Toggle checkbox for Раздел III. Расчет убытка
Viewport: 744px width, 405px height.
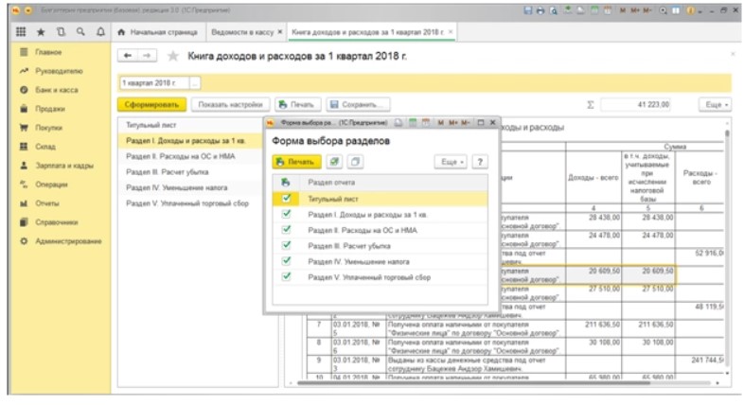[287, 245]
